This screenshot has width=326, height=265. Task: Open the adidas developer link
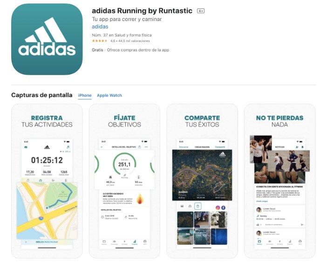[100, 27]
